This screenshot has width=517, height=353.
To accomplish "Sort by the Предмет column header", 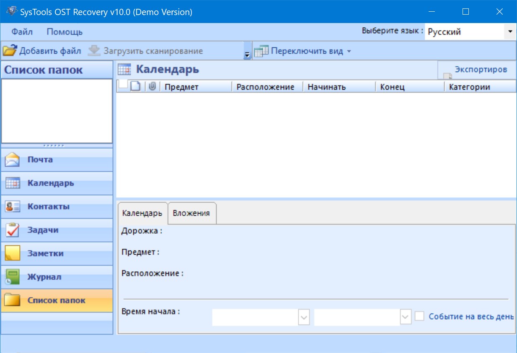I will click(181, 87).
